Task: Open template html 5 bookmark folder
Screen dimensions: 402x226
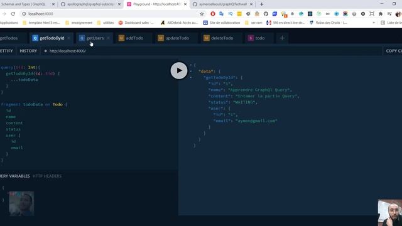Action: (x=41, y=23)
